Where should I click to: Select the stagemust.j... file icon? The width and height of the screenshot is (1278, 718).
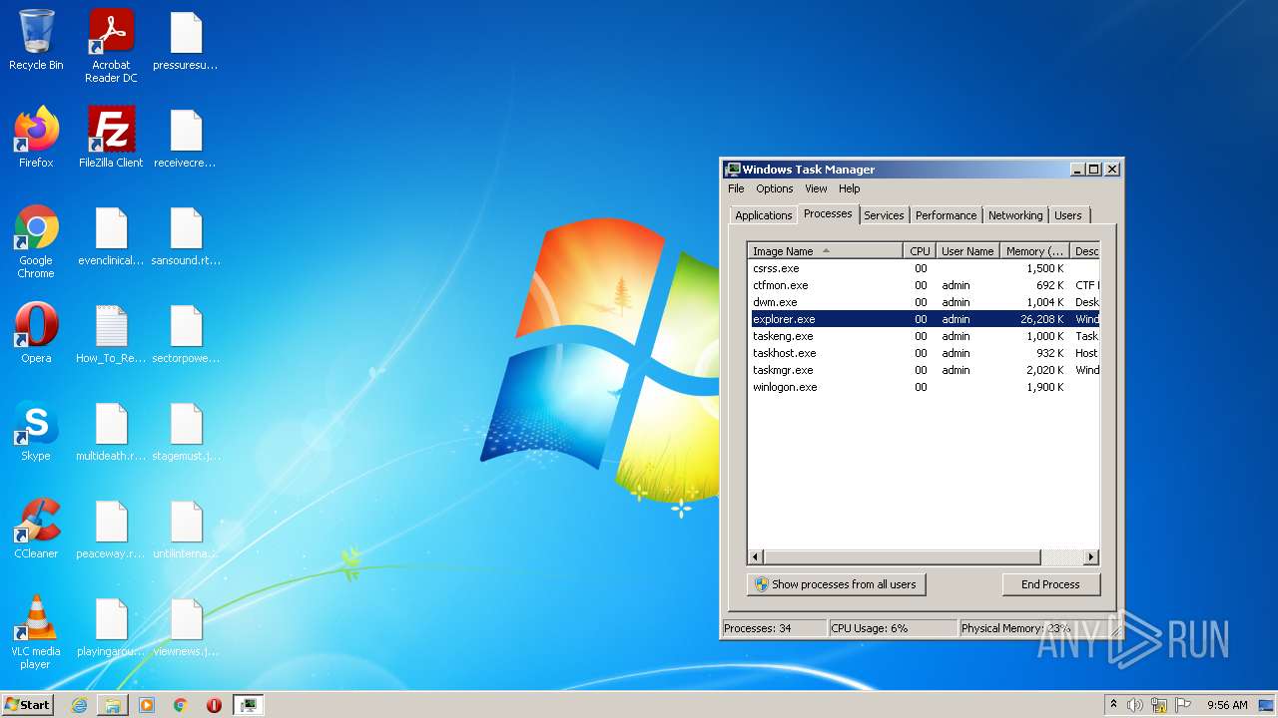click(x=186, y=432)
